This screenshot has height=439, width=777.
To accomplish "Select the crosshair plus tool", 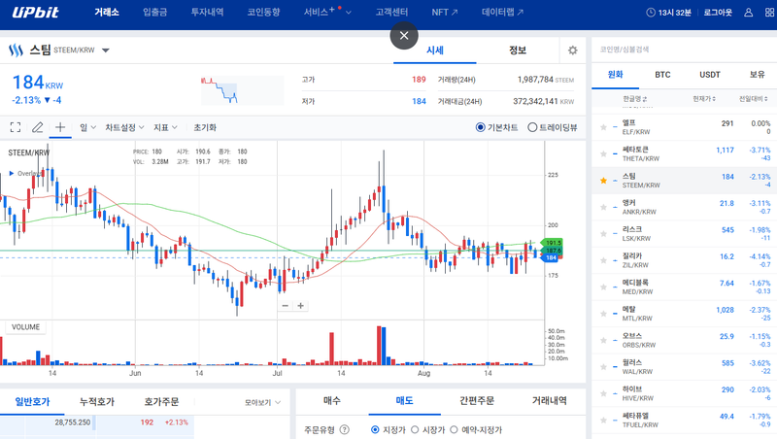I will [x=60, y=127].
